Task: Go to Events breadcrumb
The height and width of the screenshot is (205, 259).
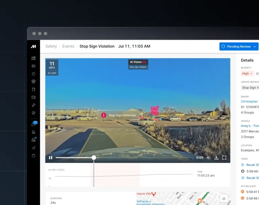Action: click(x=68, y=46)
